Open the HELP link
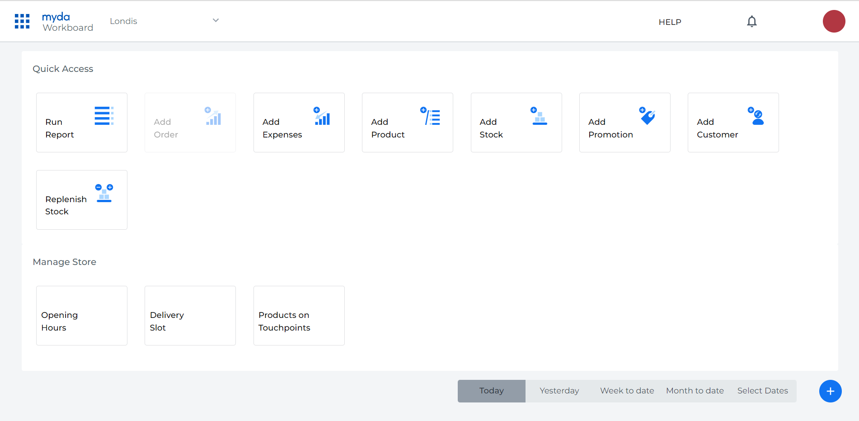Screen dimensions: 859x421 tap(670, 22)
